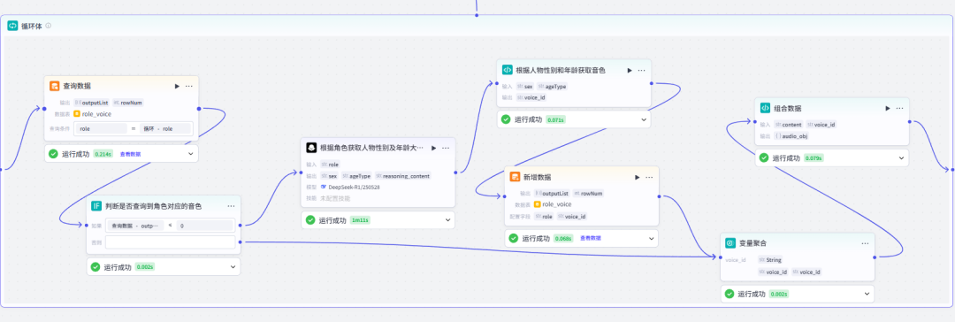Open the three-dot menu of 新增数据
The image size is (955, 322).
coord(649,177)
